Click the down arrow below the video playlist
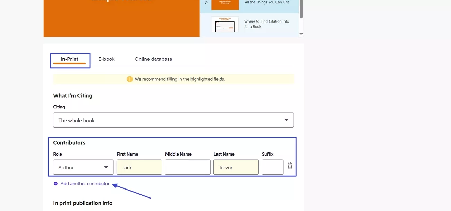 pos(301,34)
